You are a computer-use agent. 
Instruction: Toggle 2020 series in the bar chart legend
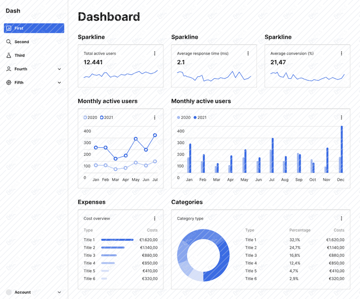[x=184, y=118]
